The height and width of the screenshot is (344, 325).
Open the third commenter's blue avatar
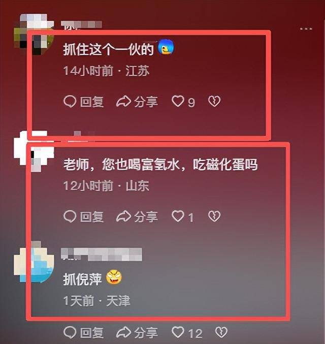pyautogui.click(x=34, y=262)
